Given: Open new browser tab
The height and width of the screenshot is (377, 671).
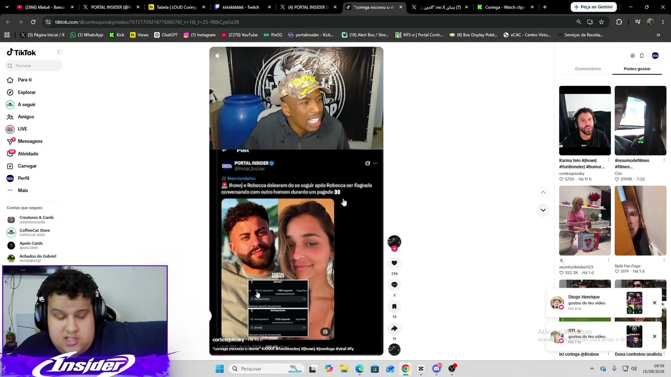Looking at the screenshot, I should click(545, 7).
